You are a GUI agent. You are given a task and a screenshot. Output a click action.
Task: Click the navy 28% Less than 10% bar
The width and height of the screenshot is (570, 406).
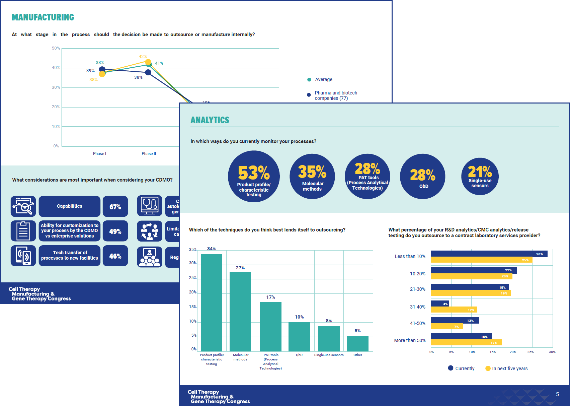[489, 254]
